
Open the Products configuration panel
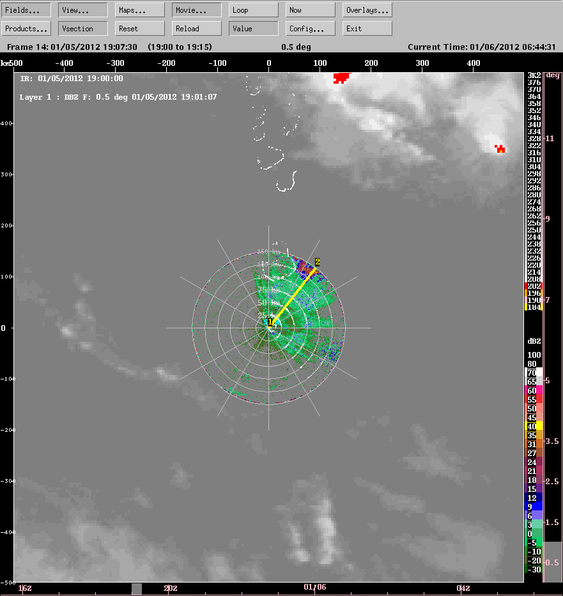click(26, 28)
